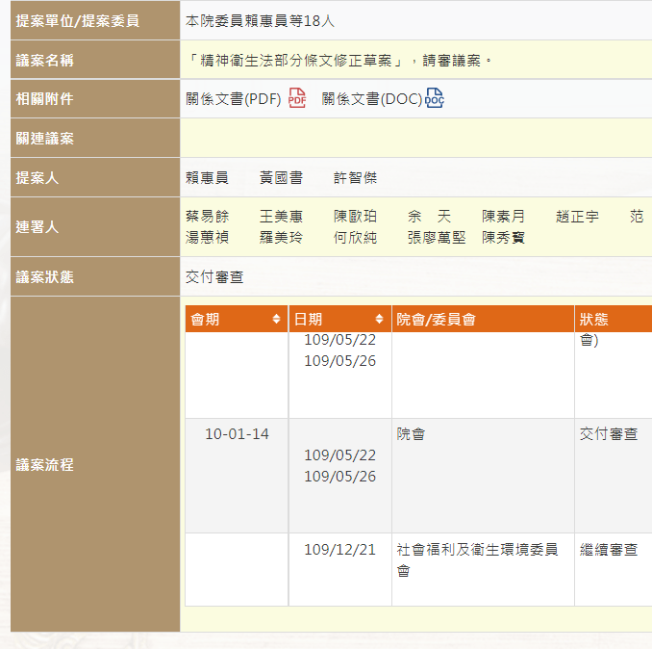This screenshot has height=649, width=652.
Task: Select co-signer name 羅美玲
Action: click(x=281, y=237)
